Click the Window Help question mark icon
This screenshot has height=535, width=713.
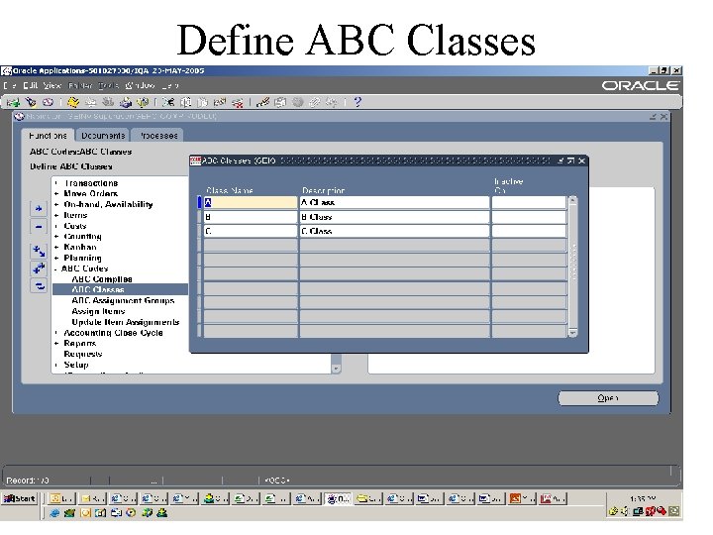[x=357, y=102]
